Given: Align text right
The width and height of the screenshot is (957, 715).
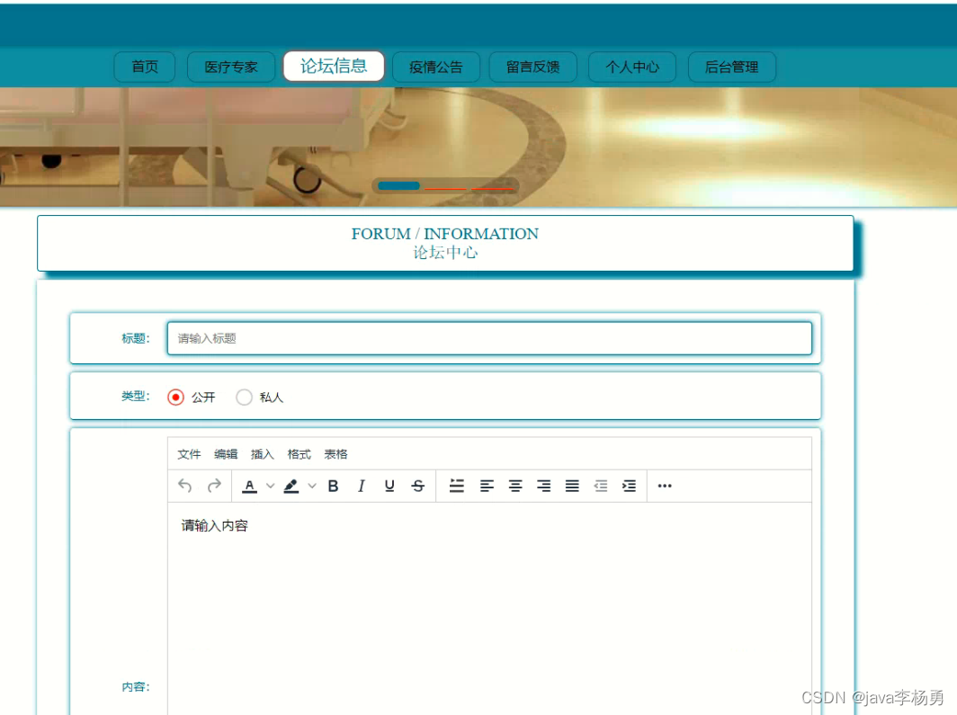Looking at the screenshot, I should point(544,486).
